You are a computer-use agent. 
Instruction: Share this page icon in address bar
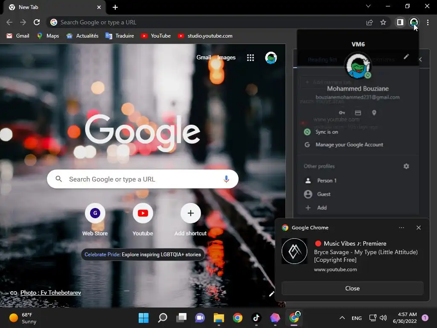tap(370, 22)
